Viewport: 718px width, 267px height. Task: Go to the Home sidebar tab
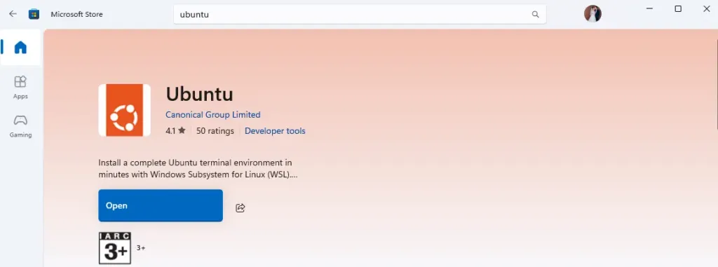point(20,47)
